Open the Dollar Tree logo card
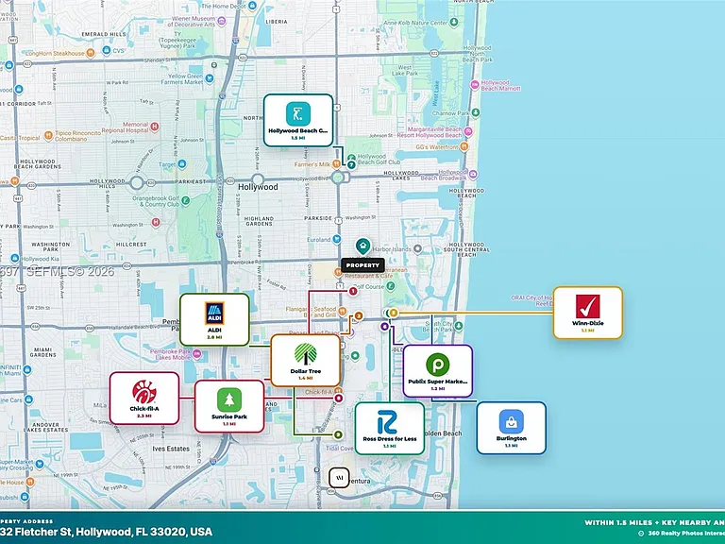Screen dimensions: 725x544 click(x=306, y=361)
